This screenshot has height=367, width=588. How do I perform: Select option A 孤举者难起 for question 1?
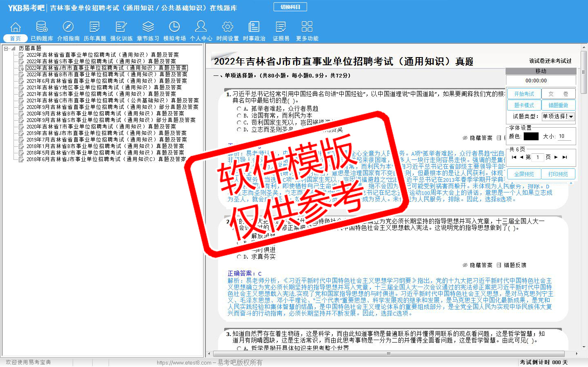[239, 109]
